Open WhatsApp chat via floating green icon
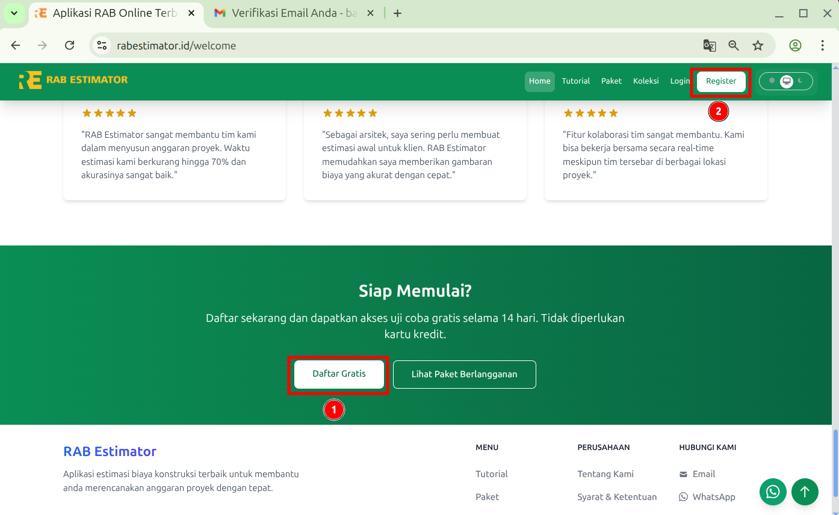839x515 pixels. [773, 492]
